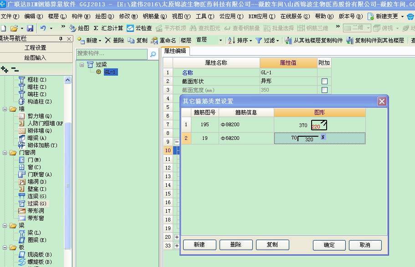Select GL-1 component in list

coord(111,72)
